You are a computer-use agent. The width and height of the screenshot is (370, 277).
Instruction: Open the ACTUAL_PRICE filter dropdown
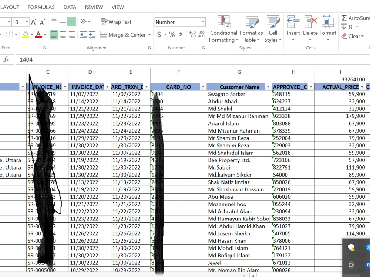tap(362, 87)
